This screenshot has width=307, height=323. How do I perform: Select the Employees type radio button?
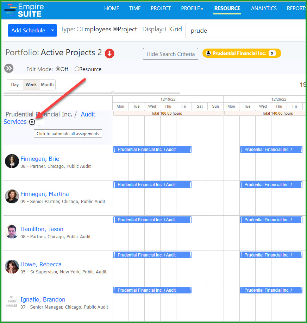pos(79,29)
